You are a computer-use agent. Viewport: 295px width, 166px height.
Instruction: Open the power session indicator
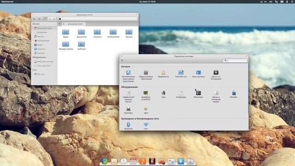pyautogui.click(x=292, y=1)
